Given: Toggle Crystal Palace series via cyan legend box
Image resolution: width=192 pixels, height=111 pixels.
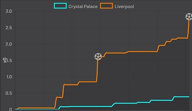Looking at the screenshot, I should point(60,6).
